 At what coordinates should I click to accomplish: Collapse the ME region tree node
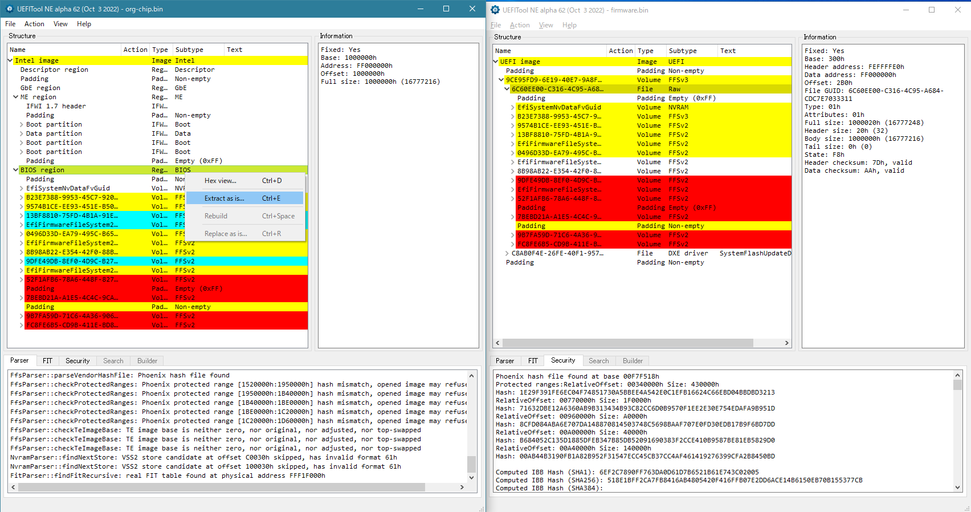pyautogui.click(x=16, y=97)
